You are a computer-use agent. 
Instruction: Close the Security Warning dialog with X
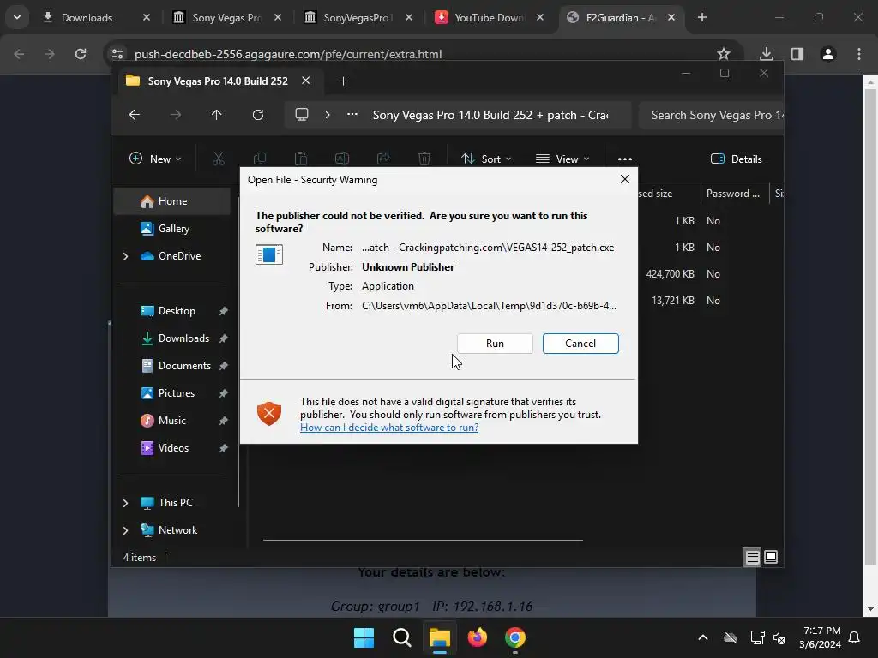click(x=625, y=179)
